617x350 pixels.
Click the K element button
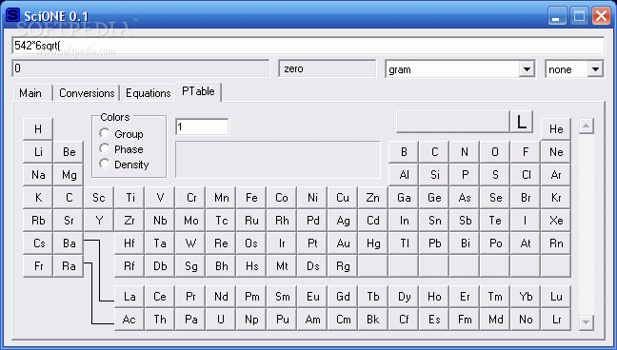38,198
